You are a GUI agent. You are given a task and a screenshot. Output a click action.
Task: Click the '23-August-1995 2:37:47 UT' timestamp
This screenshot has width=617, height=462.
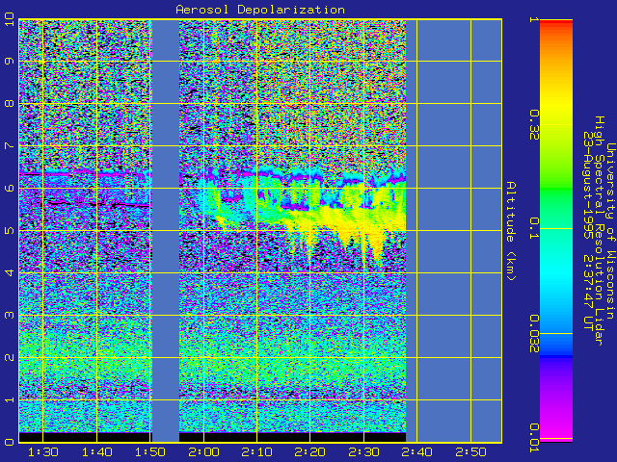click(588, 231)
